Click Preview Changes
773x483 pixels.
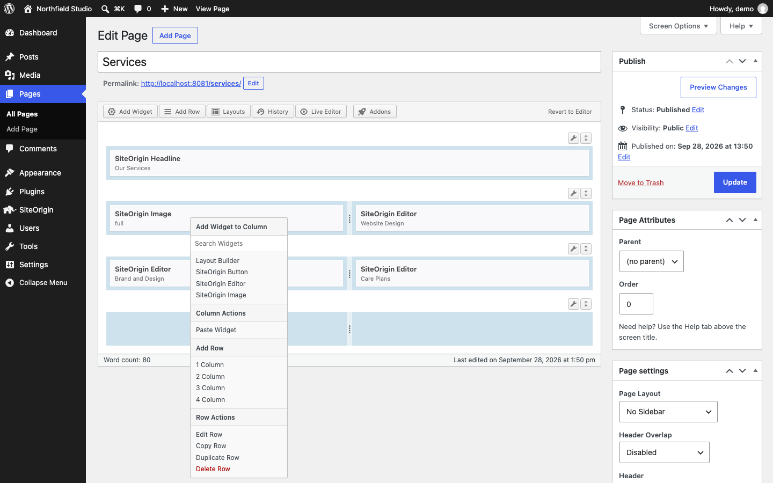tap(718, 87)
